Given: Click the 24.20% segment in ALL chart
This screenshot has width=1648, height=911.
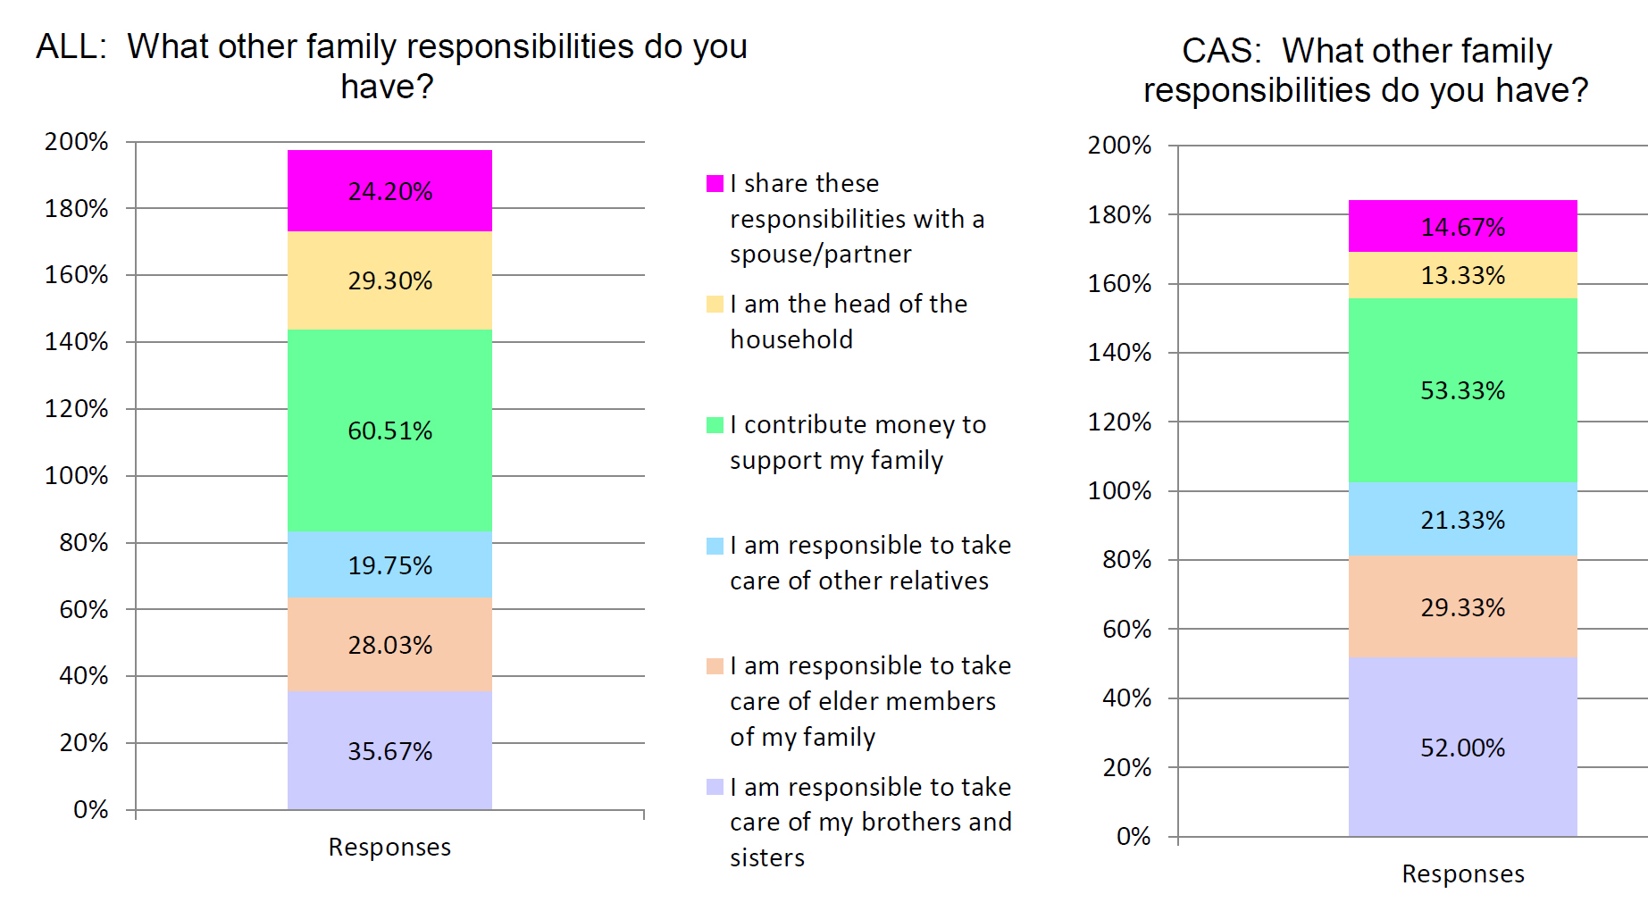Looking at the screenshot, I should 389,191.
